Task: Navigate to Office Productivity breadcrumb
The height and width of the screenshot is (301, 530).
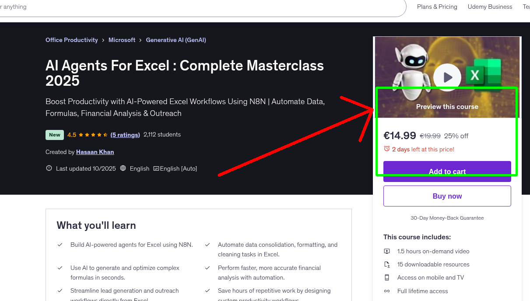Action: click(71, 40)
